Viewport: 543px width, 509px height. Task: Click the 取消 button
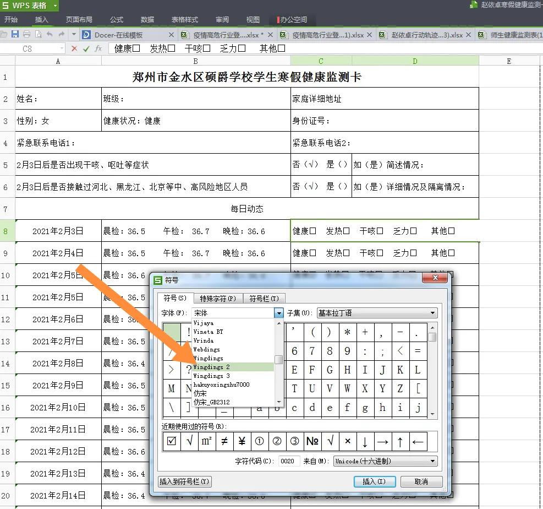pos(421,481)
